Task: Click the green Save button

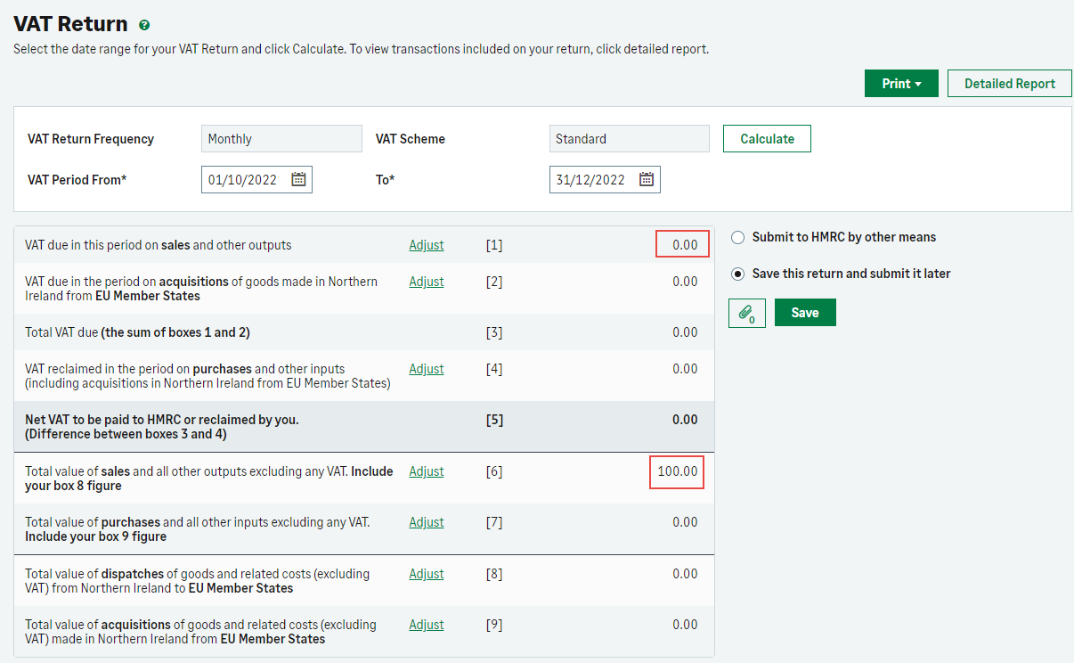Action: (x=804, y=313)
